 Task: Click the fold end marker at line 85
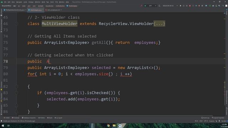click(17, 105)
